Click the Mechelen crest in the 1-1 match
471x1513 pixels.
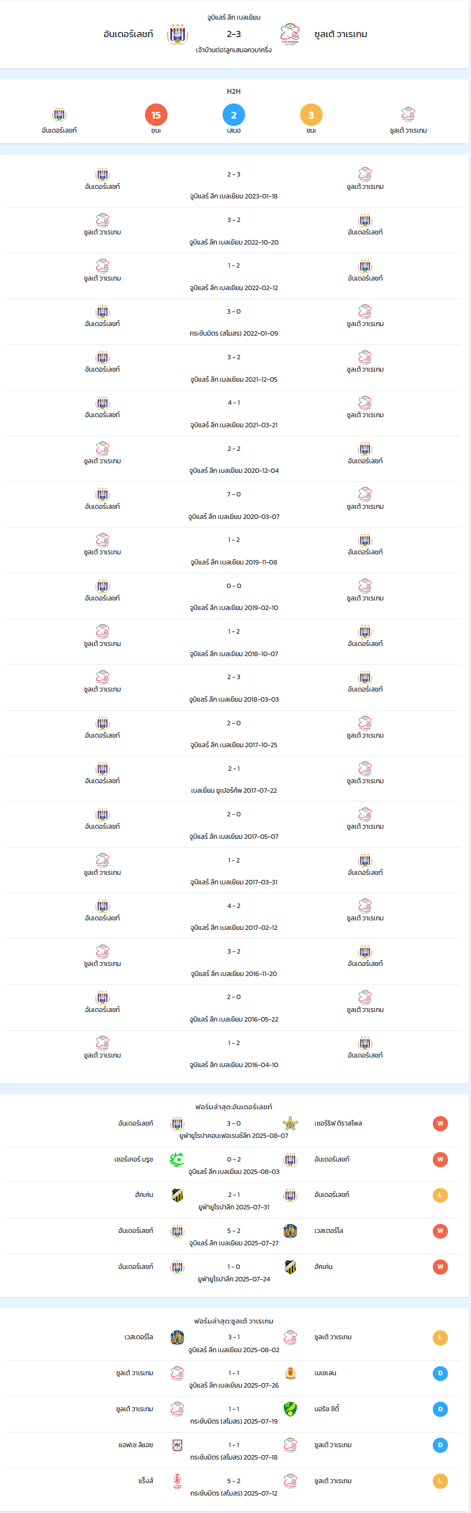(x=290, y=1373)
